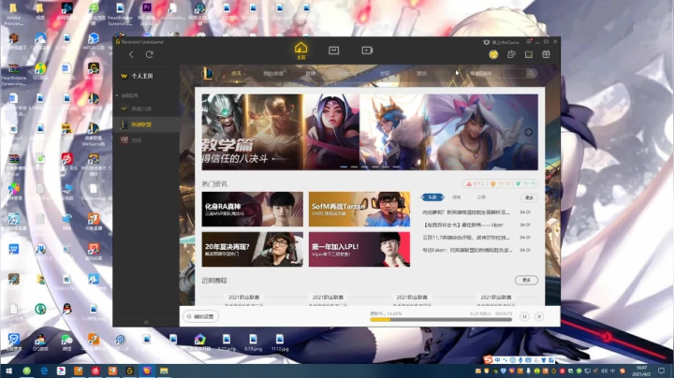Open the 查询 tab

coord(421,74)
